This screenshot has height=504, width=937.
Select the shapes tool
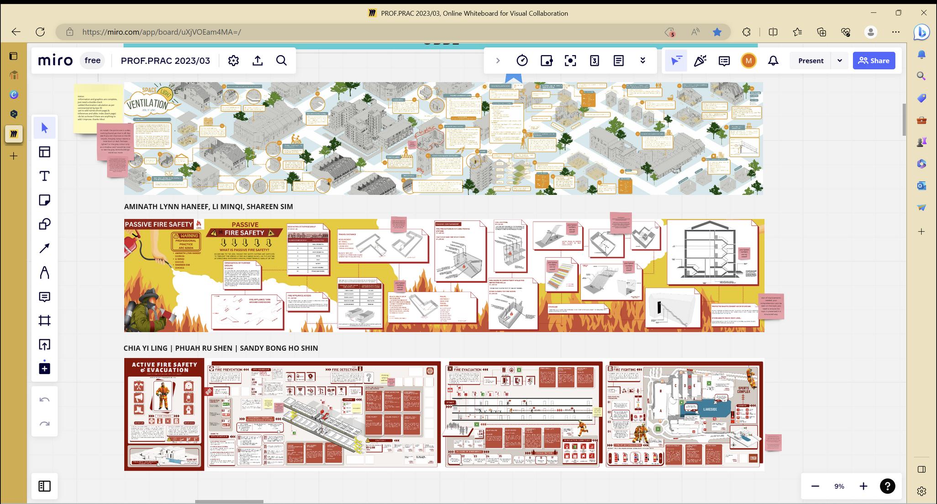[44, 224]
